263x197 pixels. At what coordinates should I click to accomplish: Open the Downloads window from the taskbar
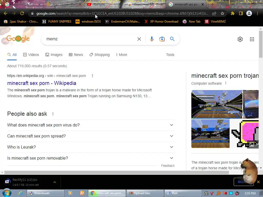pos(46,193)
